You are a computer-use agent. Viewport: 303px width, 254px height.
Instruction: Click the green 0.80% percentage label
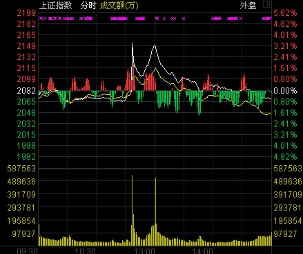click(x=285, y=102)
